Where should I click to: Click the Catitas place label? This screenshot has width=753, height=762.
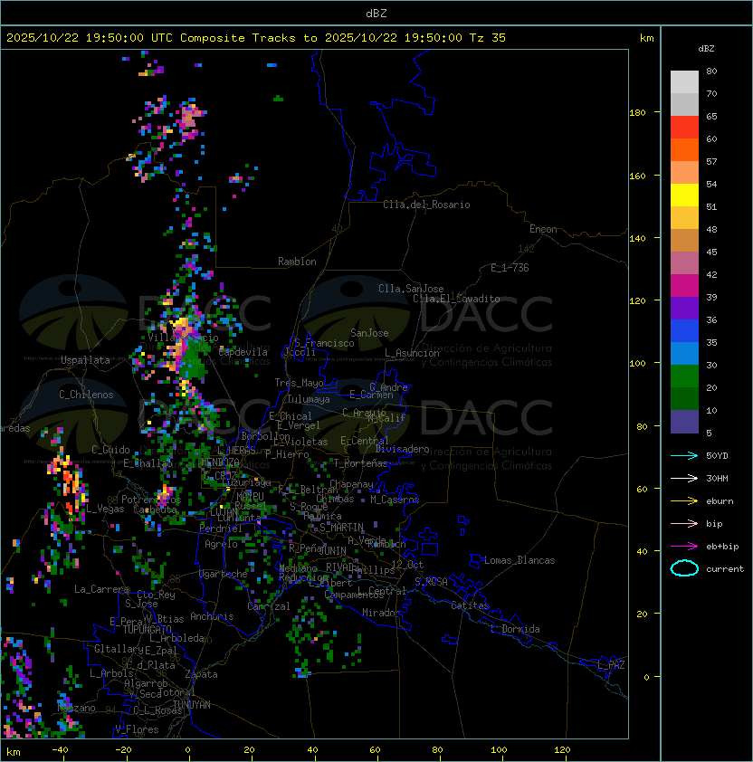(470, 605)
